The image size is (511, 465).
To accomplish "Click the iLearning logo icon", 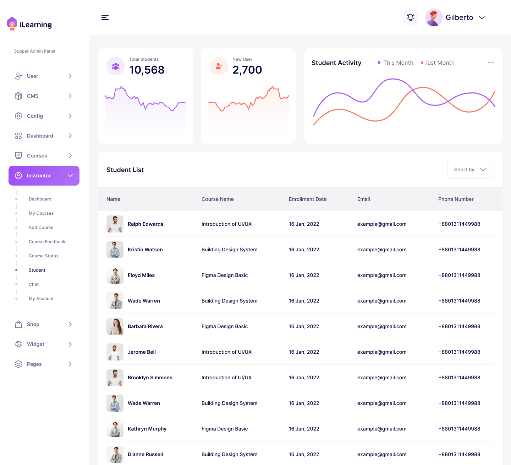I will point(12,23).
